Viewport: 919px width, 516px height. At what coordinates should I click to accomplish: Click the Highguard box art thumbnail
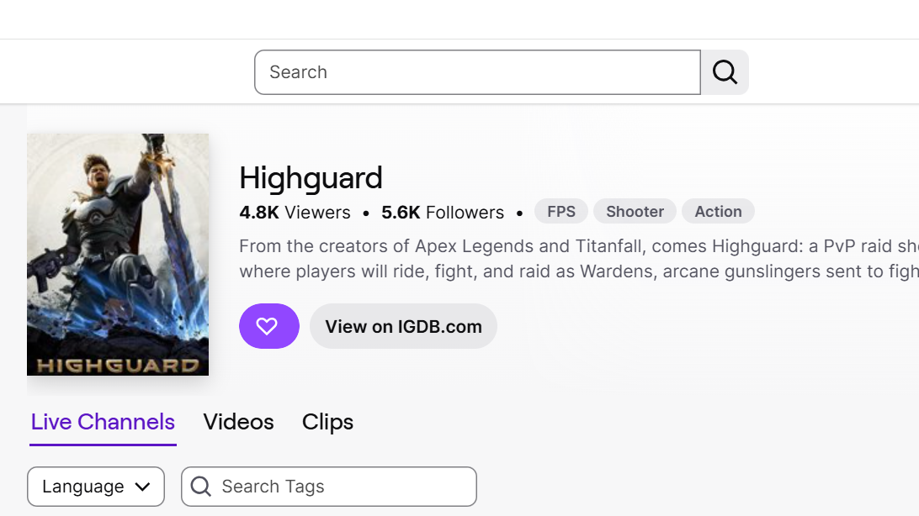tap(118, 255)
